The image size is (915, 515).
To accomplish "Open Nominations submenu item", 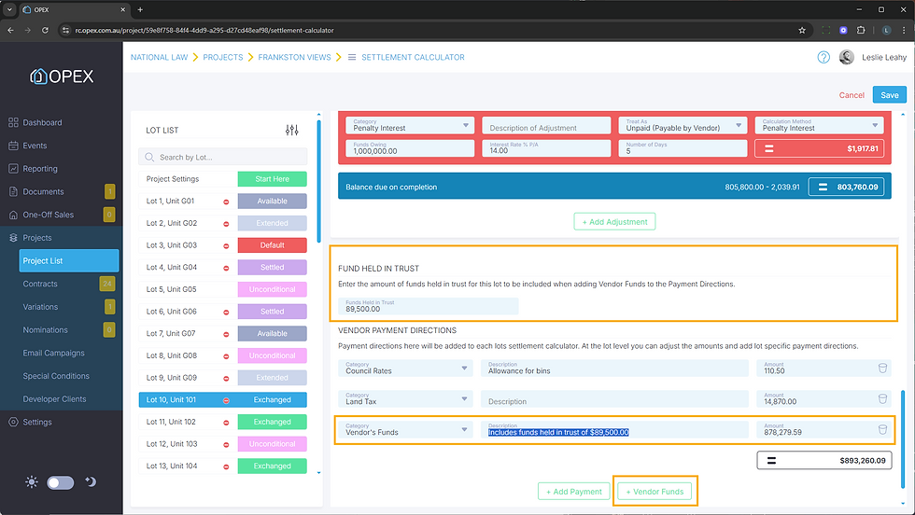I will point(45,329).
